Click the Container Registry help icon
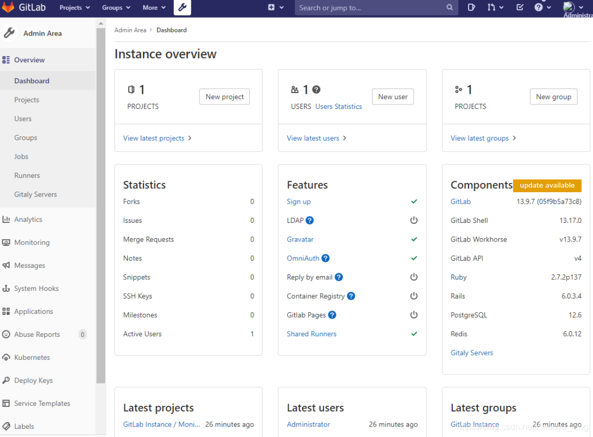This screenshot has width=593, height=437. (x=351, y=296)
